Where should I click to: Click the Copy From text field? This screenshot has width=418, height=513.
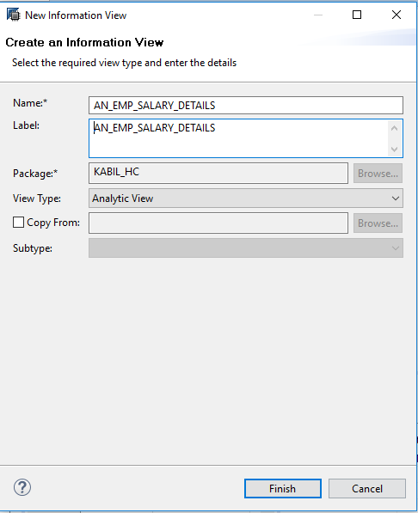(x=218, y=223)
